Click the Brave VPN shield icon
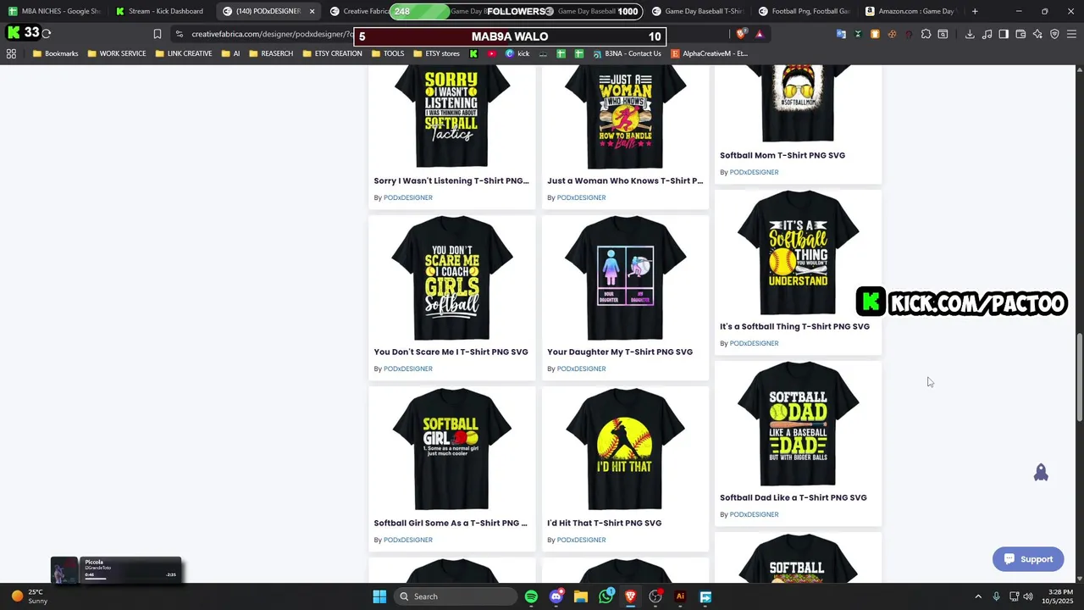This screenshot has width=1084, height=610. click(1054, 34)
